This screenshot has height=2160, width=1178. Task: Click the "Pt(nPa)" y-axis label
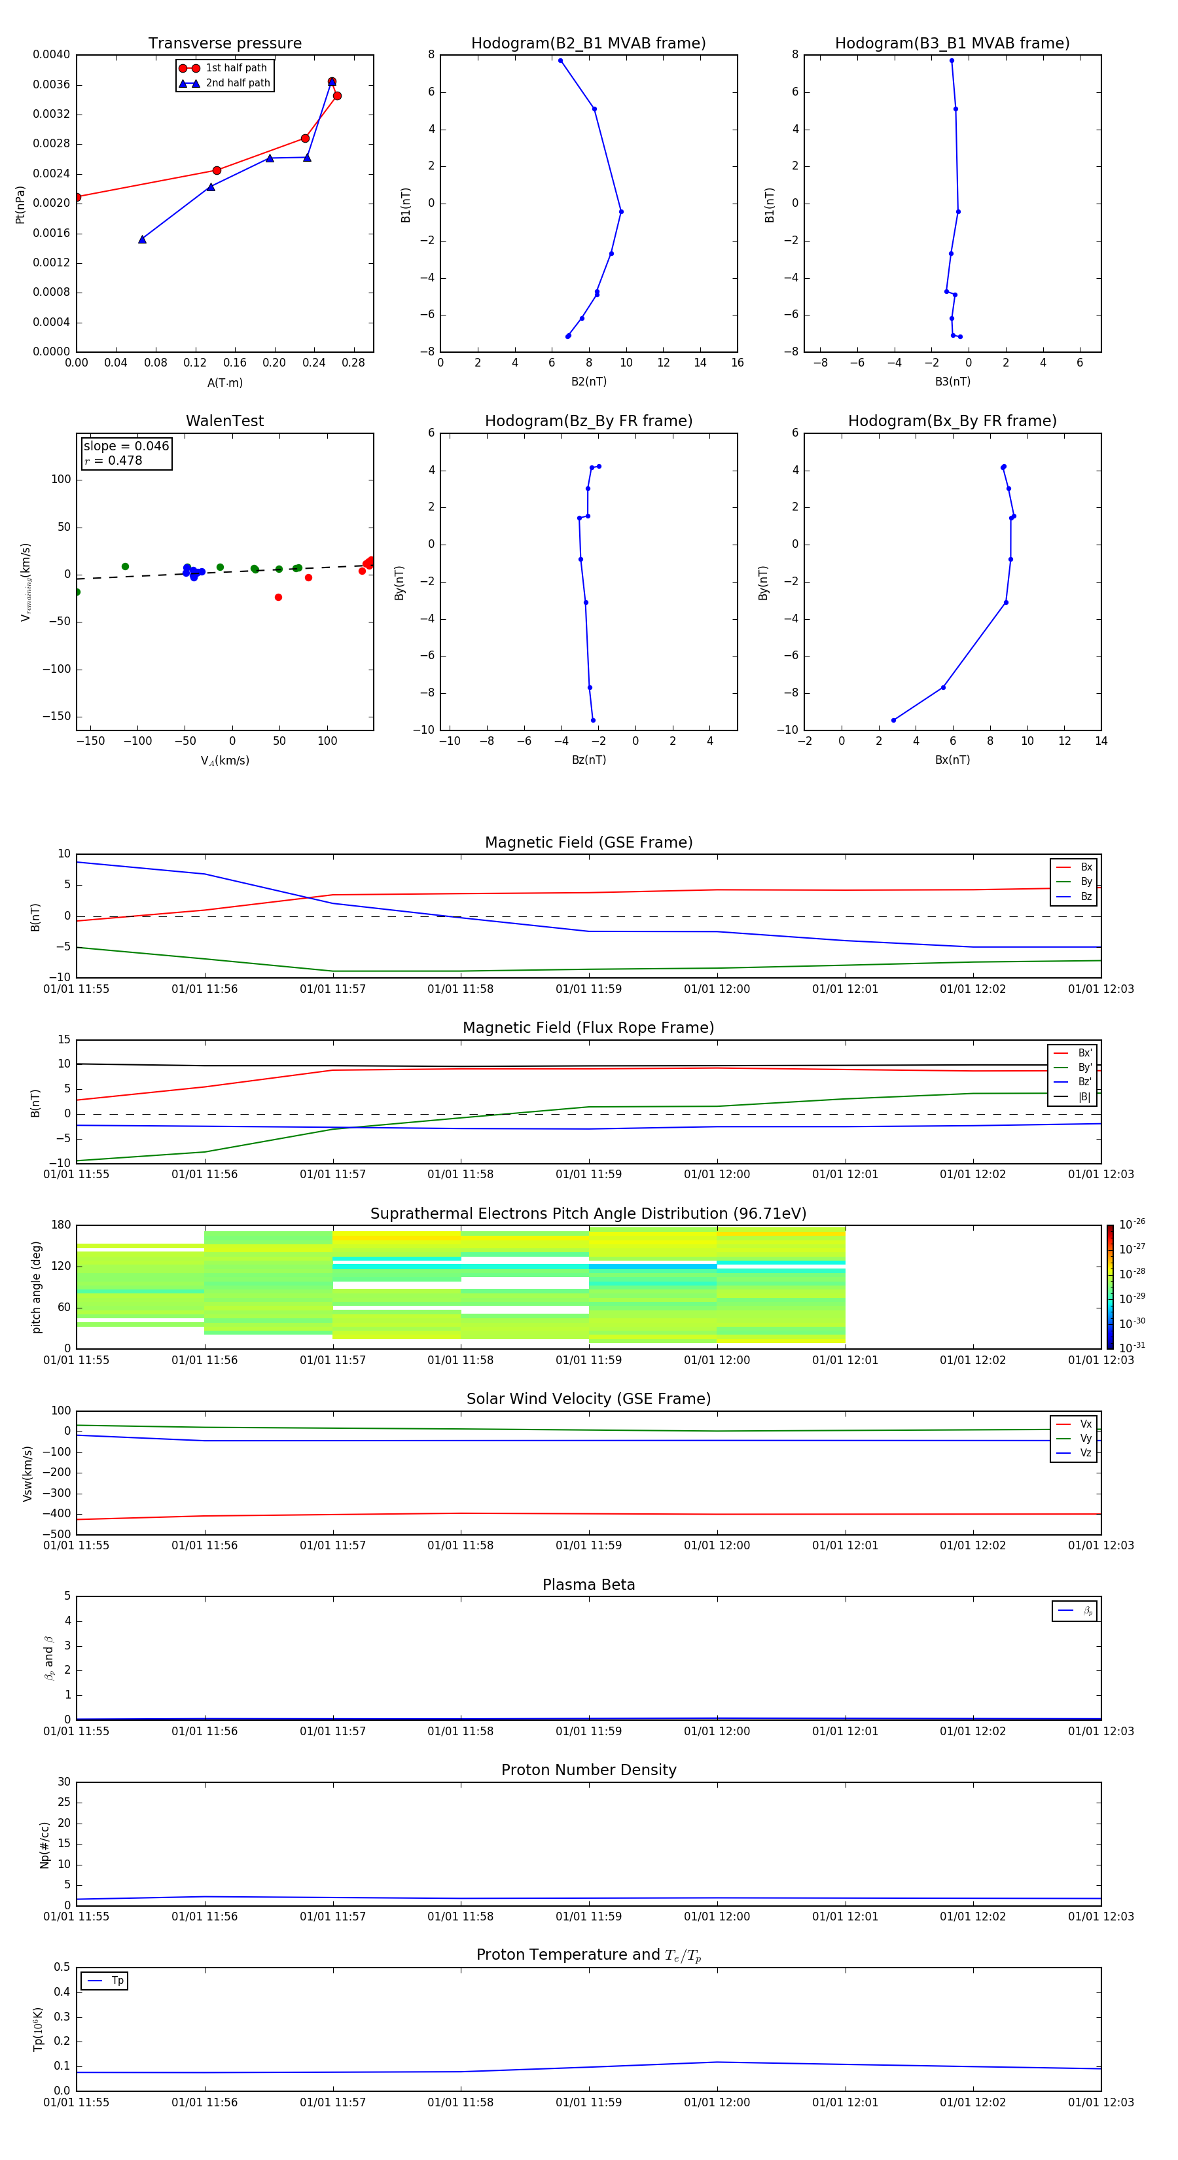(x=20, y=204)
